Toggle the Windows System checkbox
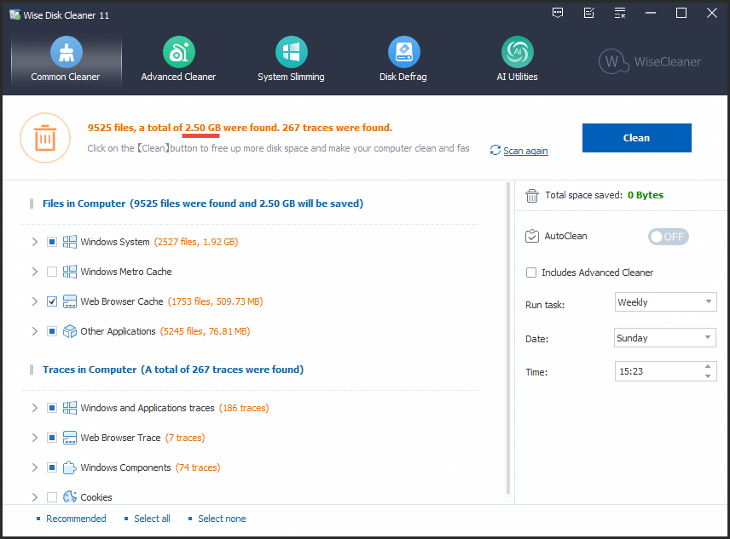The height and width of the screenshot is (539, 730). 52,242
